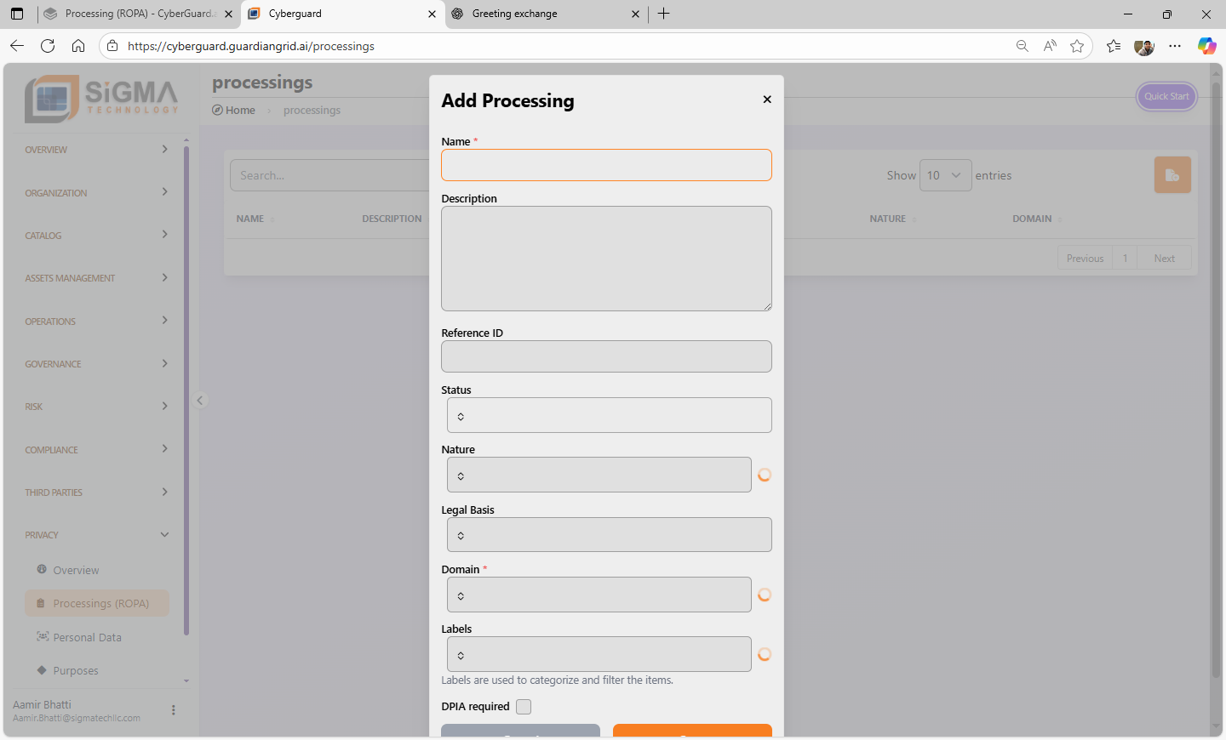Toggle the DPIA required checkbox
The width and height of the screenshot is (1226, 740).
point(524,707)
